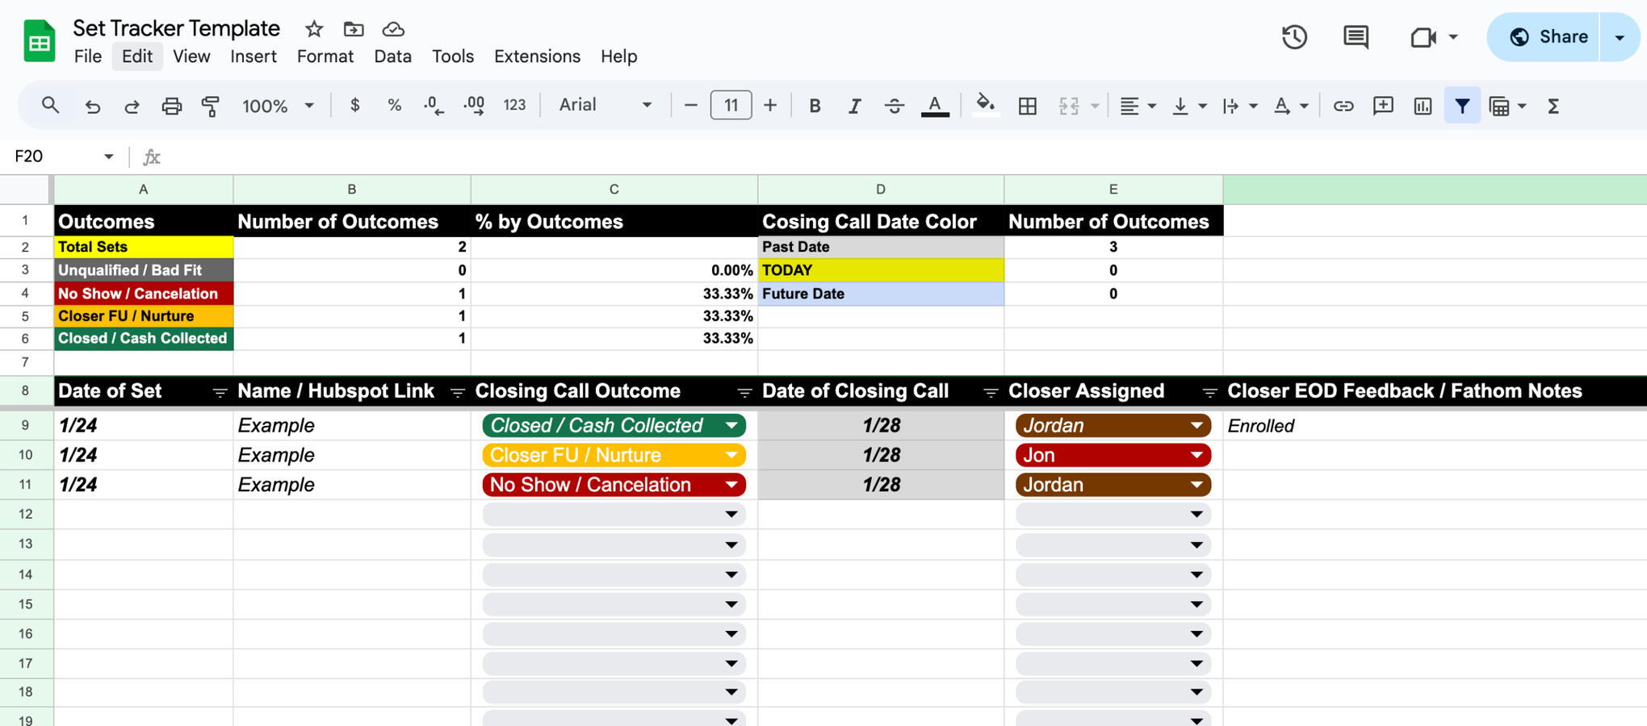The width and height of the screenshot is (1647, 726).
Task: Open the borders tool
Action: (x=1027, y=106)
